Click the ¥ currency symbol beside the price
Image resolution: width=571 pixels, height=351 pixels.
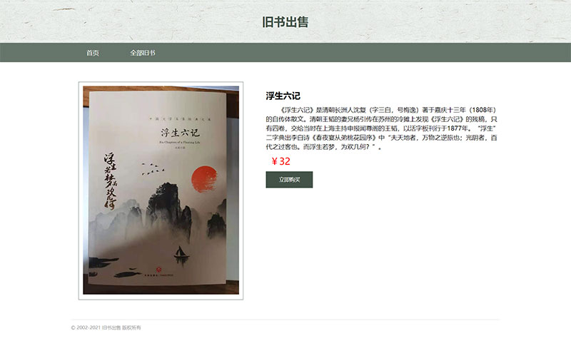point(275,161)
